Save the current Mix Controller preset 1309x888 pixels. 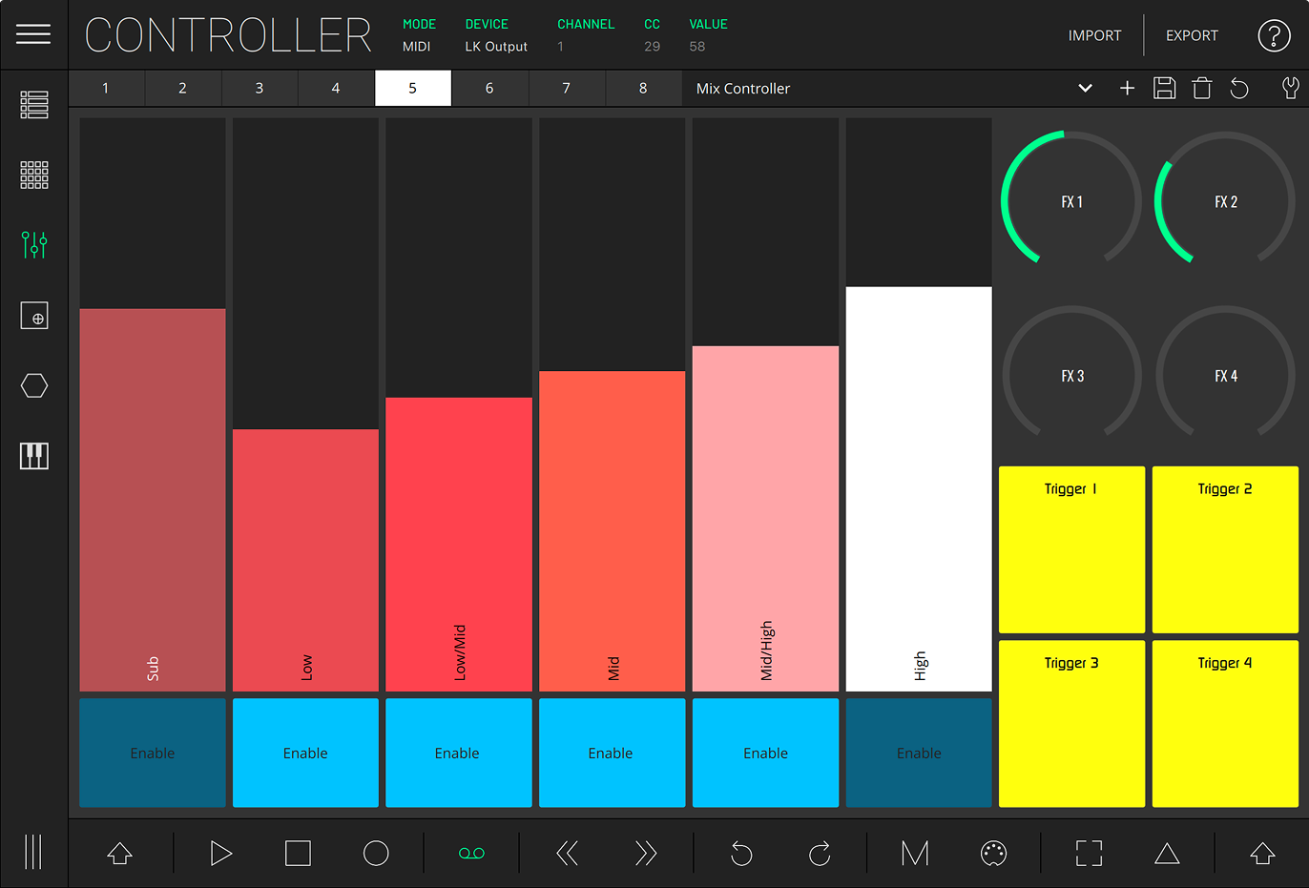point(1164,88)
